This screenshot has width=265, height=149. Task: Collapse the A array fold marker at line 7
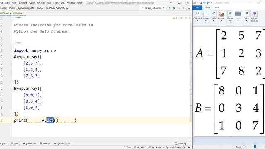(12, 57)
